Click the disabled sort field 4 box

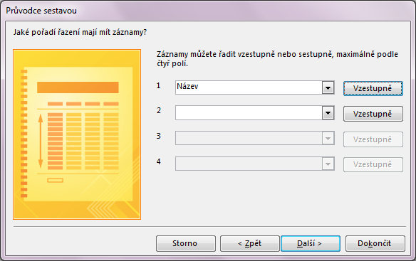tap(249, 164)
